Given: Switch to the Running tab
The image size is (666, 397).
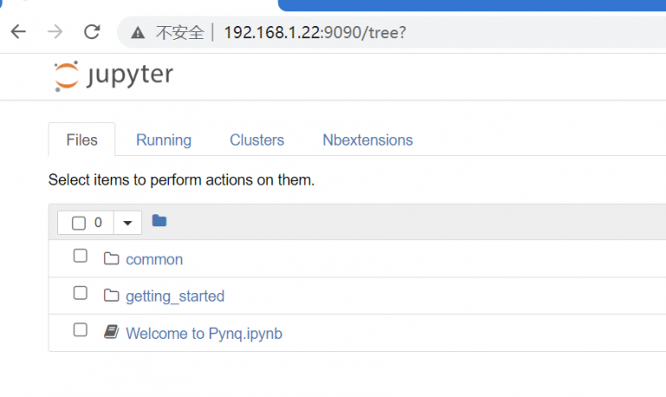Looking at the screenshot, I should coord(163,140).
